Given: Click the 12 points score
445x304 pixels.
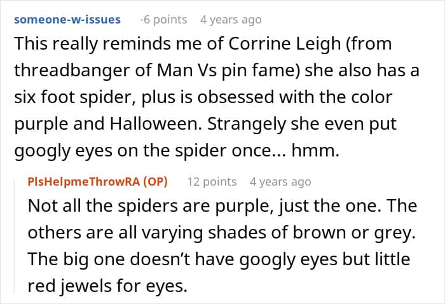Looking at the screenshot, I should point(212,182).
